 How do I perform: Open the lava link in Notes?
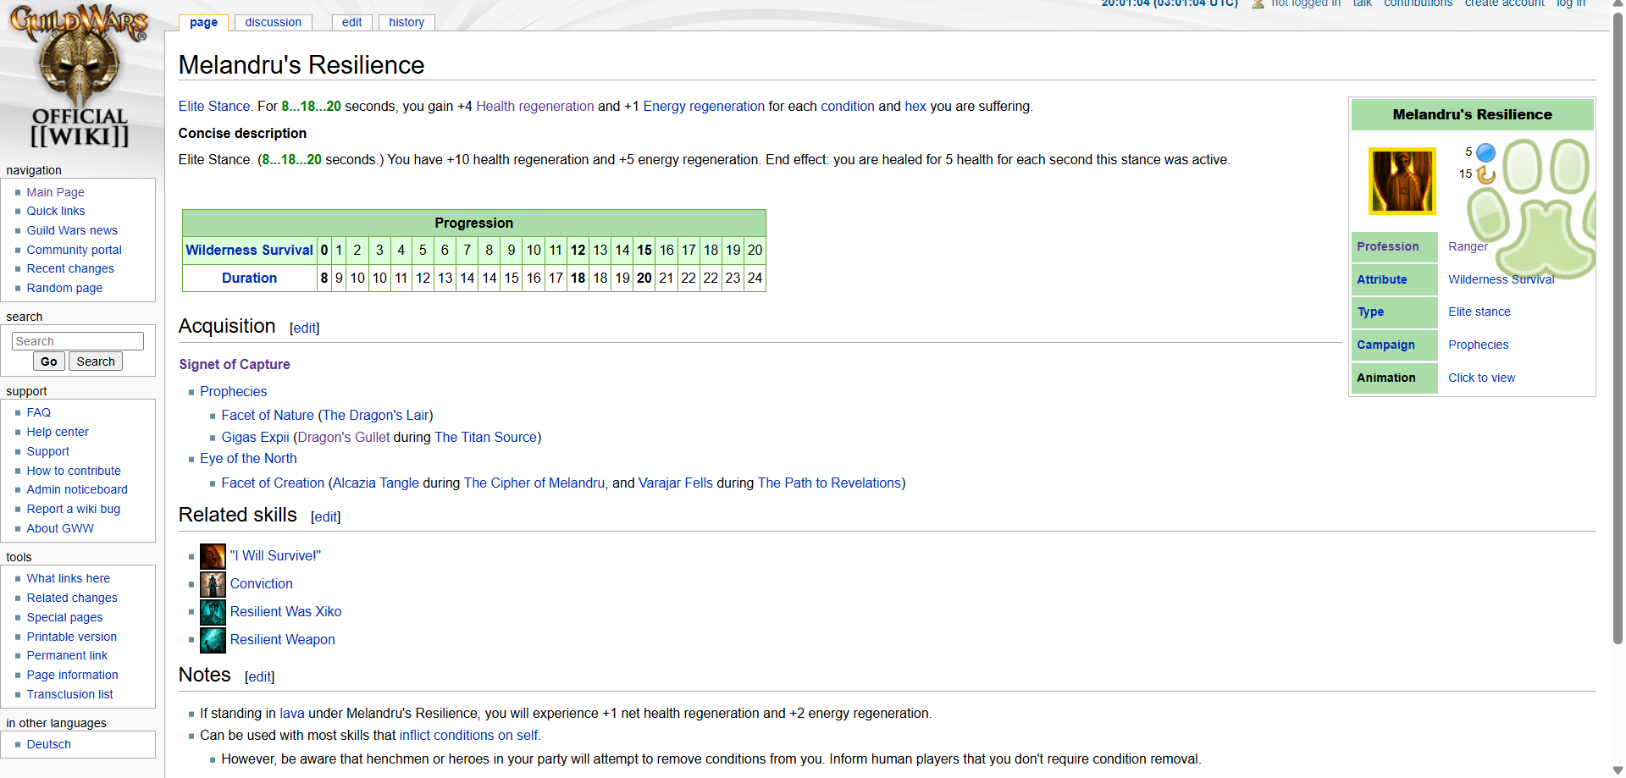pyautogui.click(x=292, y=714)
